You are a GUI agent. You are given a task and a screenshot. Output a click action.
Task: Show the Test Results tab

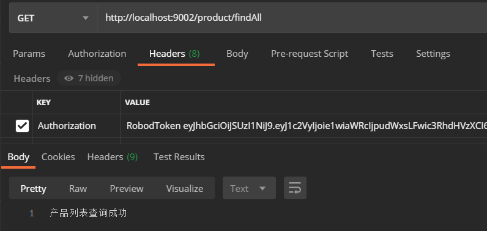coord(179,157)
